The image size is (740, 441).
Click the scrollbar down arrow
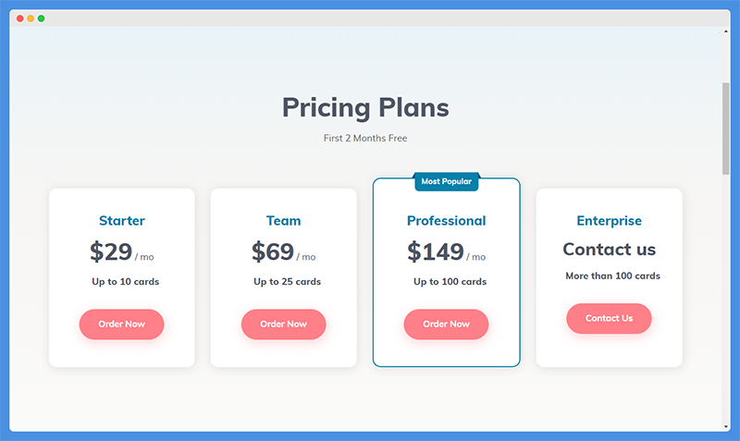click(726, 427)
